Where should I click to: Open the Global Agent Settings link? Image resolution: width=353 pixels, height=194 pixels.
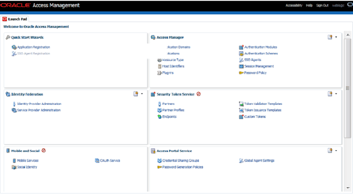point(259,161)
